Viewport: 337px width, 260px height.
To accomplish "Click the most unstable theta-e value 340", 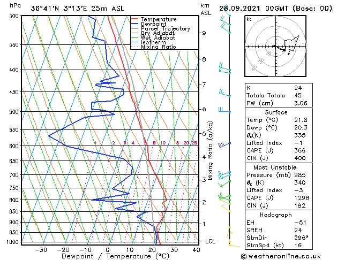I will coord(300,182).
